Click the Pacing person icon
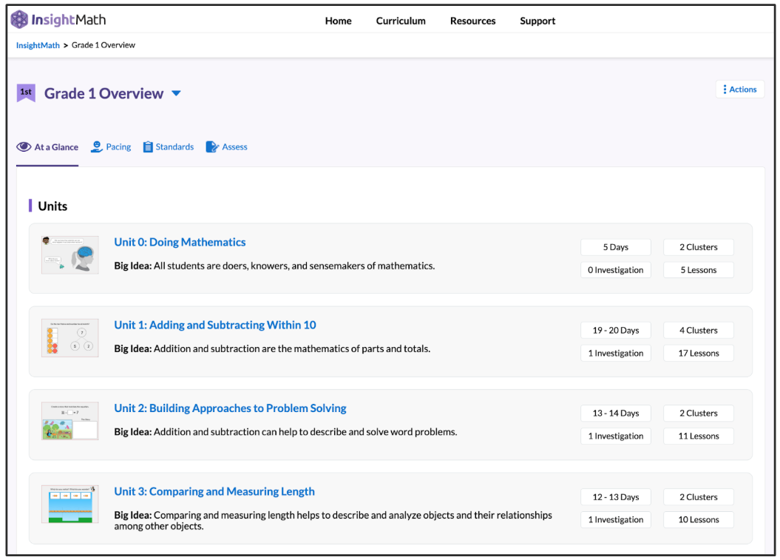This screenshot has width=780, height=560. [x=97, y=147]
